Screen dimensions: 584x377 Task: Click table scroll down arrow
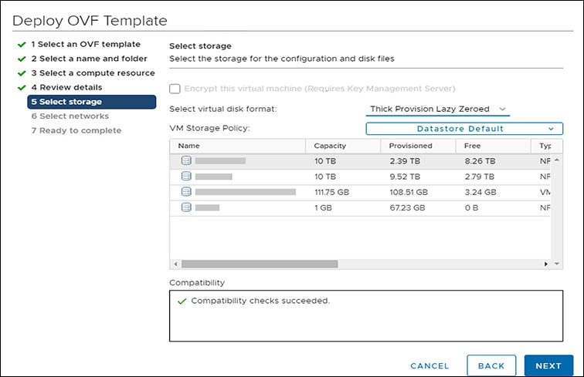tap(558, 264)
